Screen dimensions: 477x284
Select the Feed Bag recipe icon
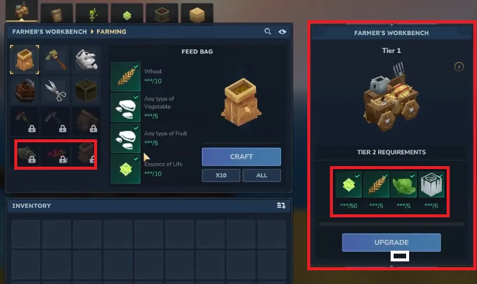coord(24,60)
